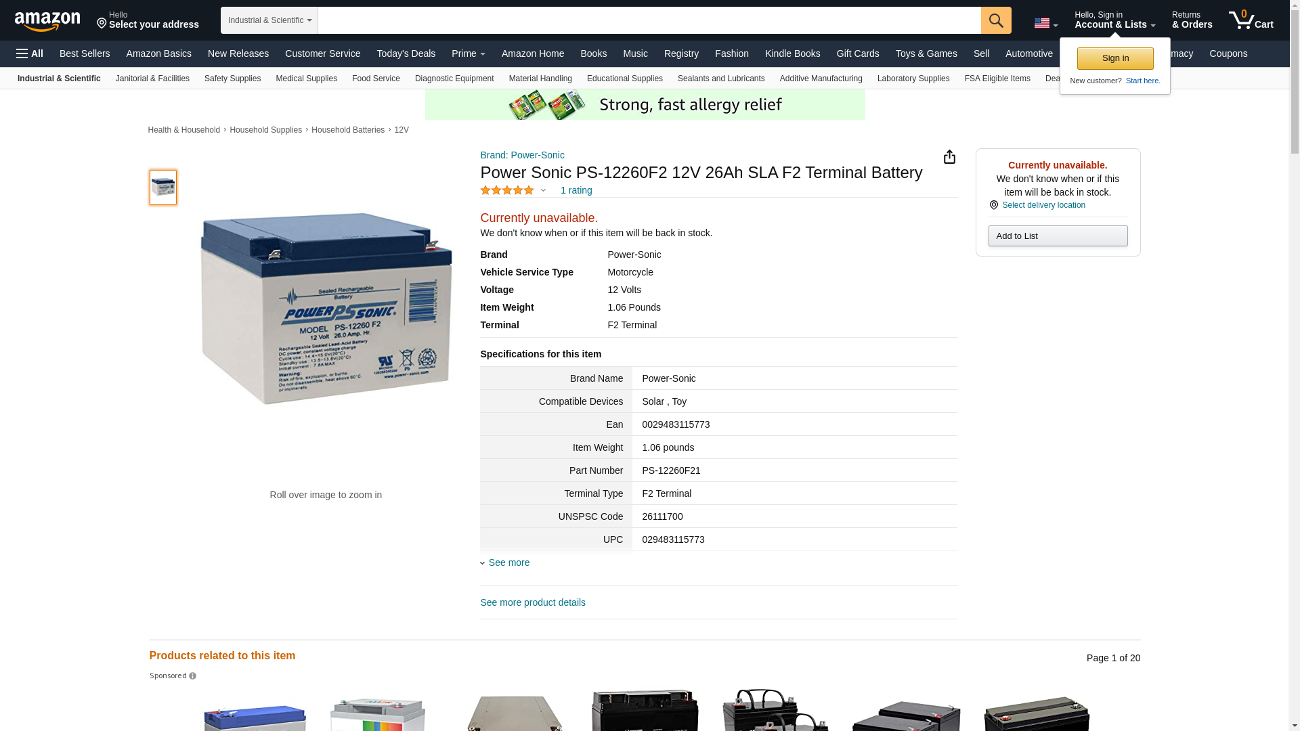Open the Industrial & Scientific search category dropdown
The image size is (1300, 731).
269,20
